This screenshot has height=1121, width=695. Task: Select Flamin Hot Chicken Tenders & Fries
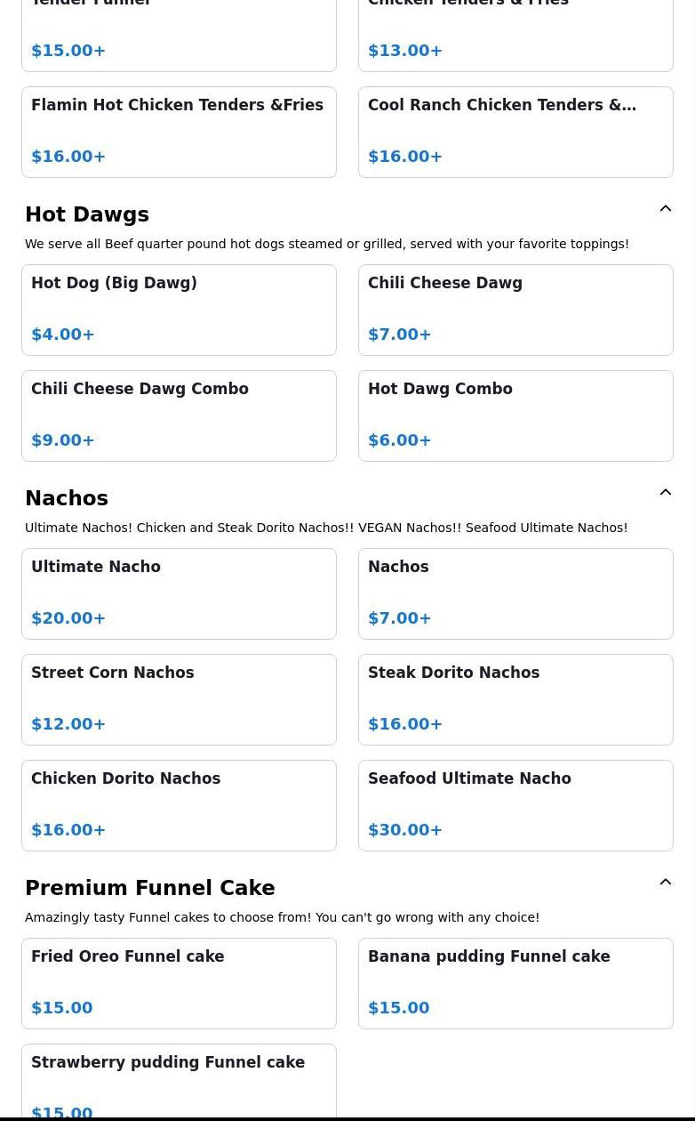(x=179, y=132)
